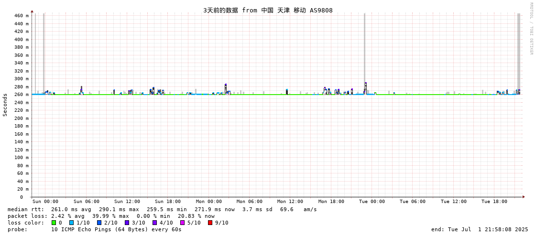This screenshot has height=236, width=536.
Task: Click the '3.7 ms sd' value
Action: tap(257, 209)
